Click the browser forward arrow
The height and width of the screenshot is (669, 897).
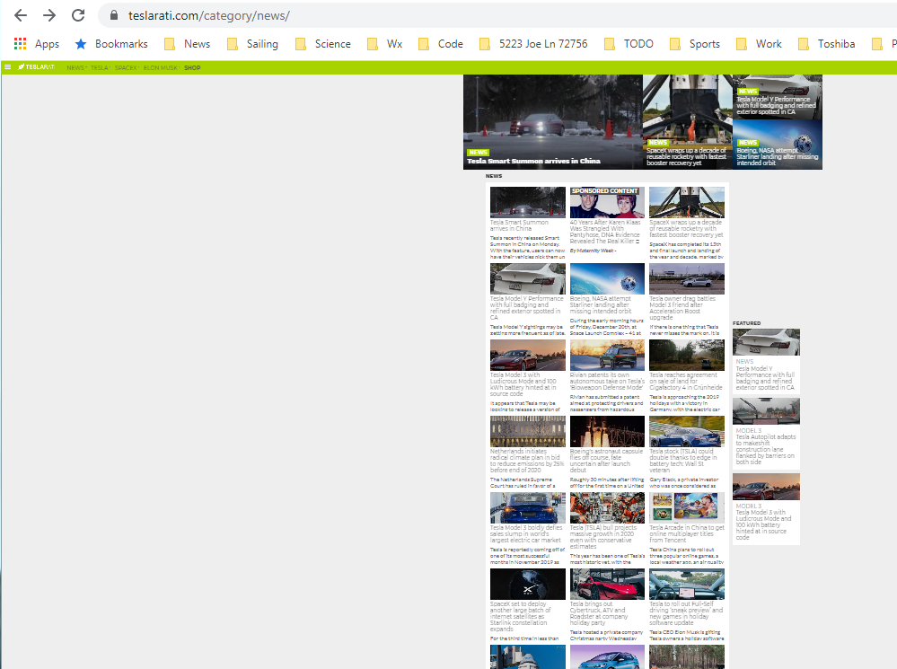tap(49, 15)
